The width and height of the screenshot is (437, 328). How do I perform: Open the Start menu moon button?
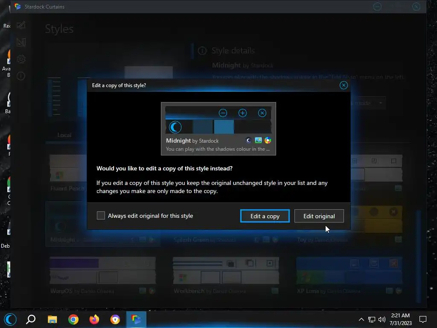click(10, 319)
